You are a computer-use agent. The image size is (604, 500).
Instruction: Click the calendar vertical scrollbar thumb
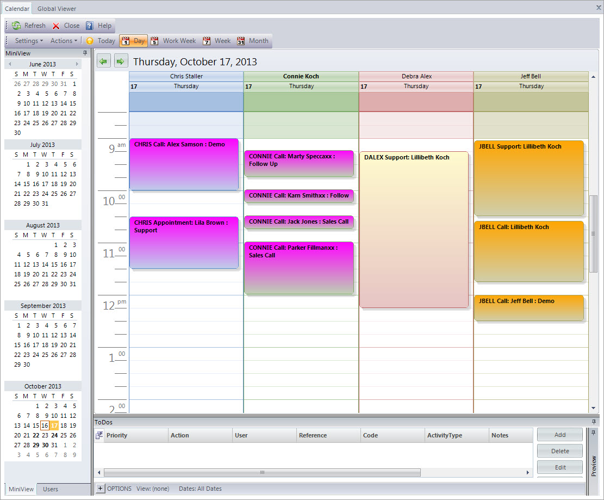coord(594,233)
